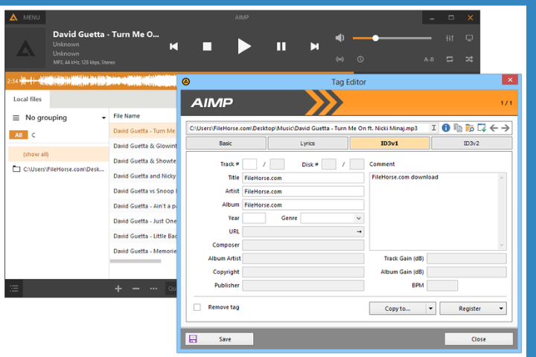The image size is (536, 357).
Task: Select David Guetta - Turn Me playlist row
Action: [143, 131]
